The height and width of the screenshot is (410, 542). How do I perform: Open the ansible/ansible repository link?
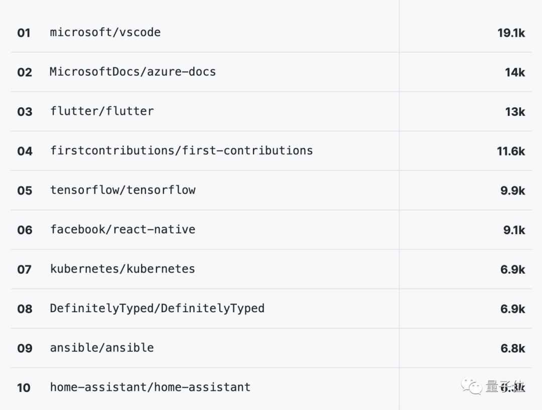pos(102,348)
